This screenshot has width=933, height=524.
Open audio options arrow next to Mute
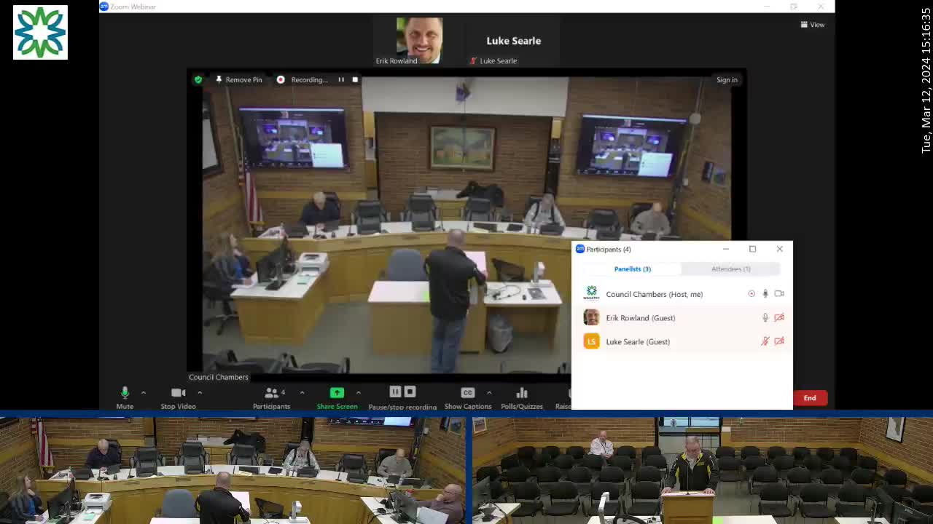[143, 393]
